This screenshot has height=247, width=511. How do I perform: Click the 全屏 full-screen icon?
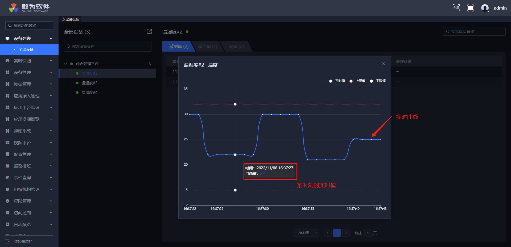[456, 8]
